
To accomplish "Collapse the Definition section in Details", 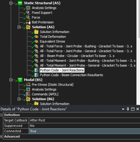I will point(1,115).
